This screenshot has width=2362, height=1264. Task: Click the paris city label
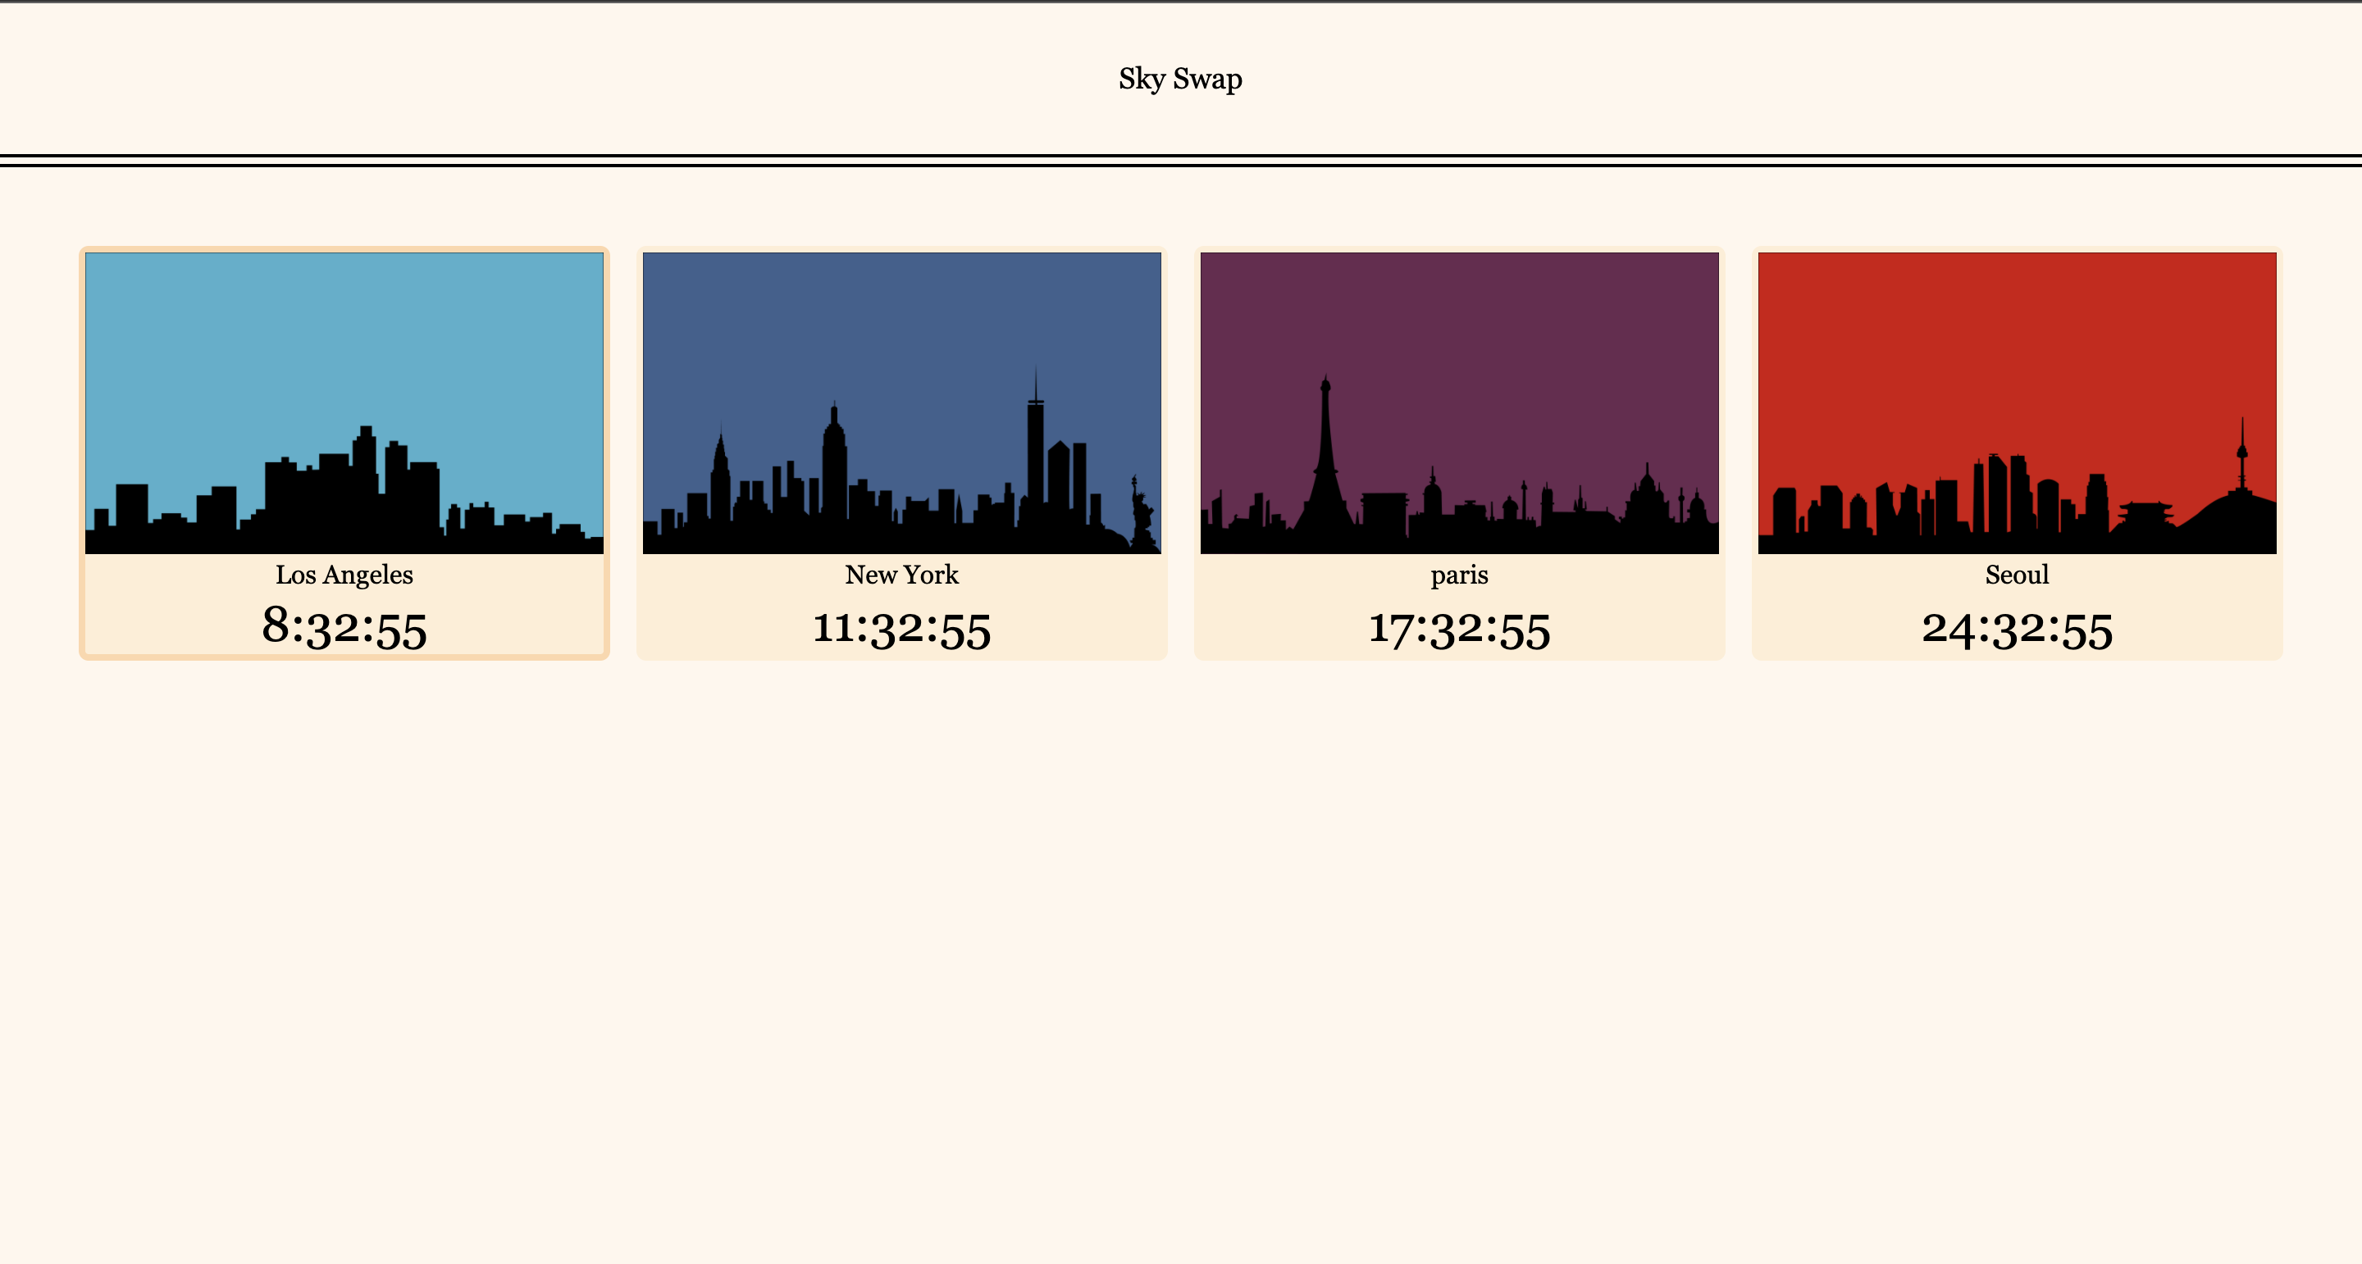(1459, 575)
